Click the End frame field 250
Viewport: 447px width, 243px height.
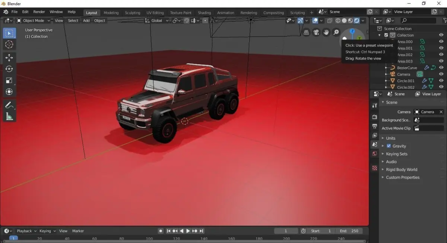349,231
